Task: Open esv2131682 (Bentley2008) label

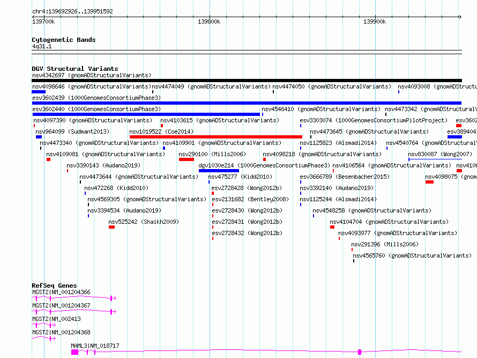Action: pyautogui.click(x=250, y=199)
